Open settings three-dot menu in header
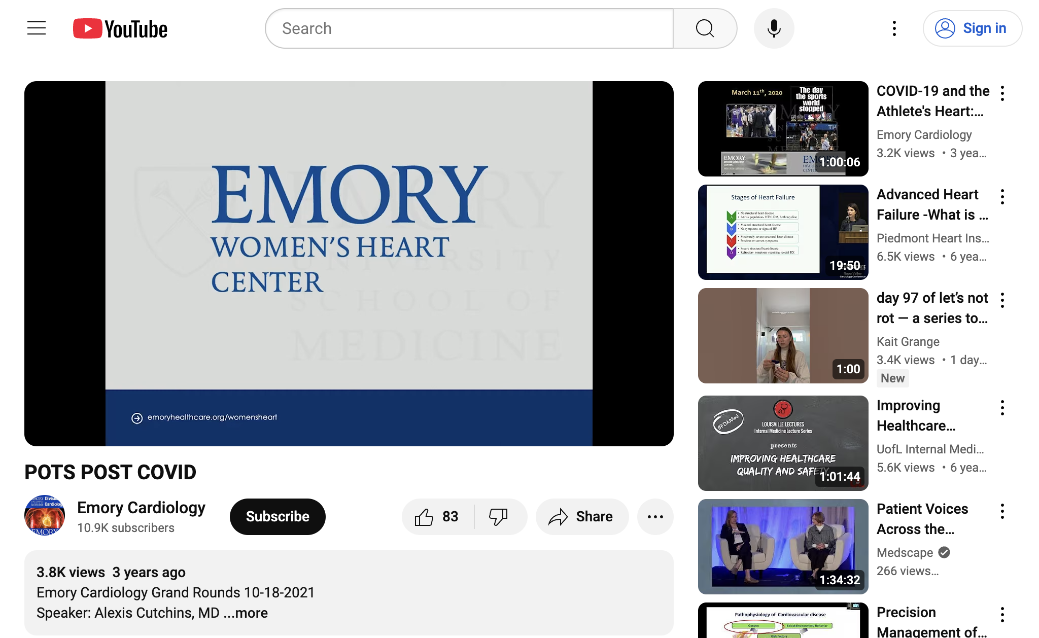 point(894,28)
